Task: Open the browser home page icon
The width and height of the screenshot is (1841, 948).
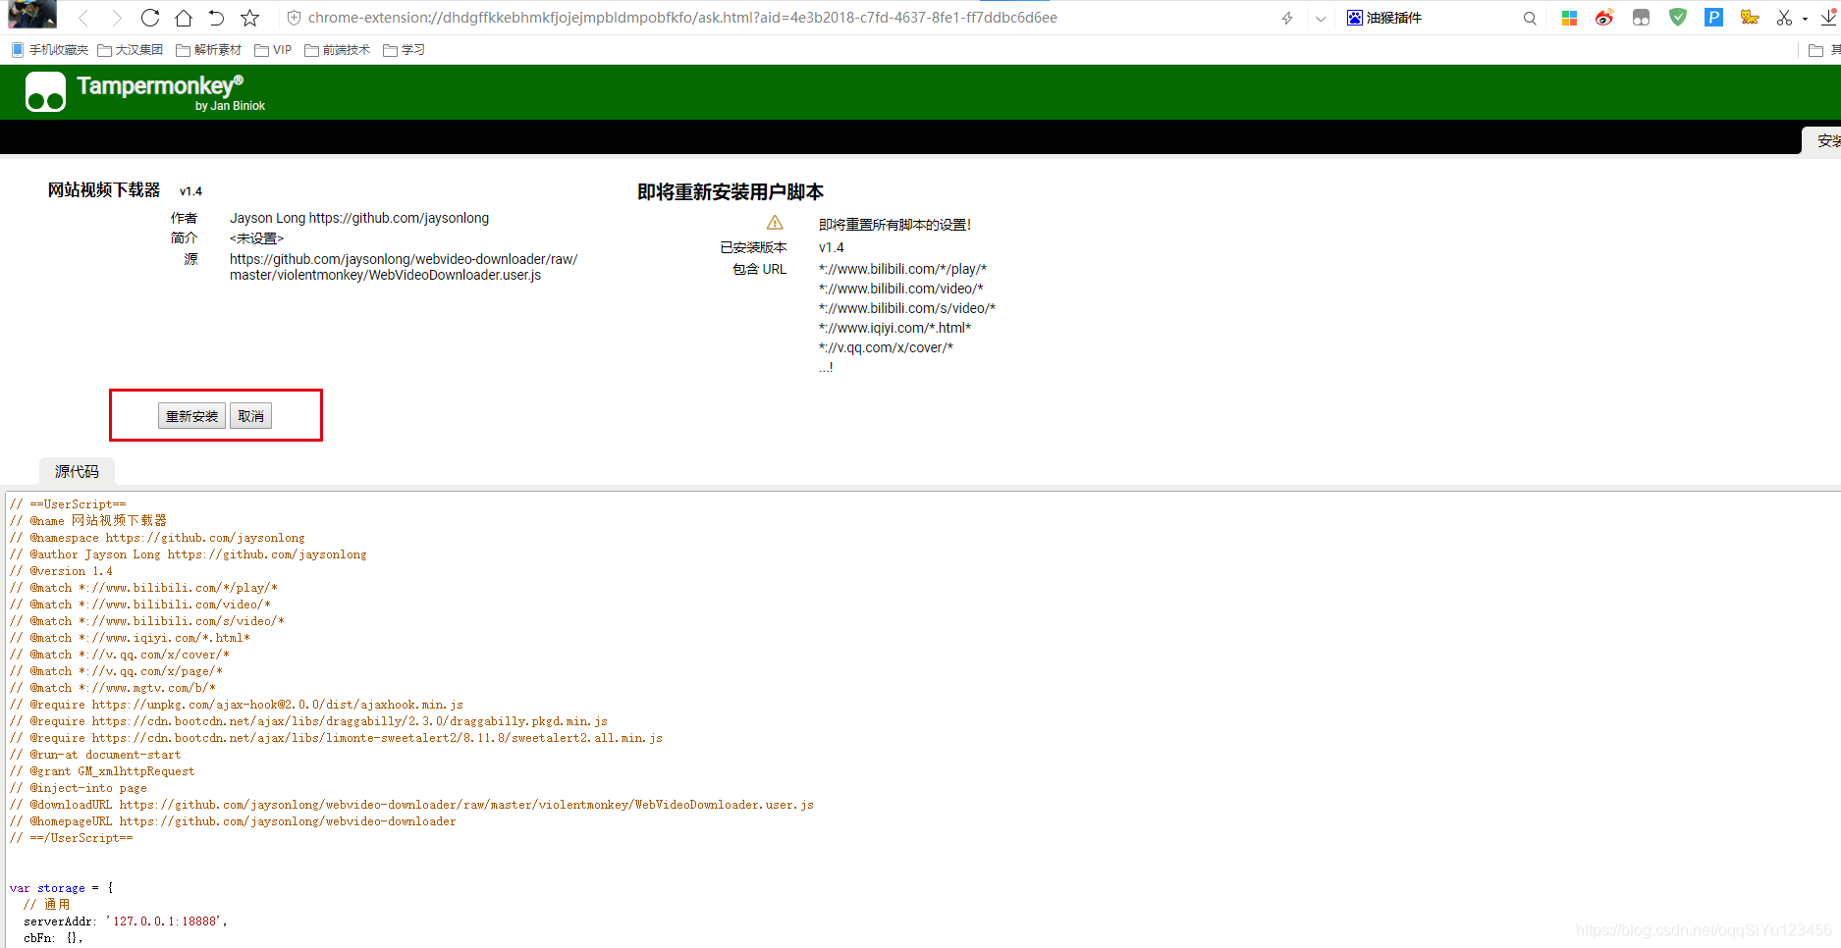Action: (184, 18)
